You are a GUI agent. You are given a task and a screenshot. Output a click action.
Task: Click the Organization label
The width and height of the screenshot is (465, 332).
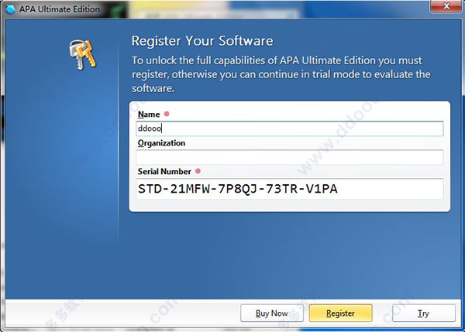[x=161, y=143]
